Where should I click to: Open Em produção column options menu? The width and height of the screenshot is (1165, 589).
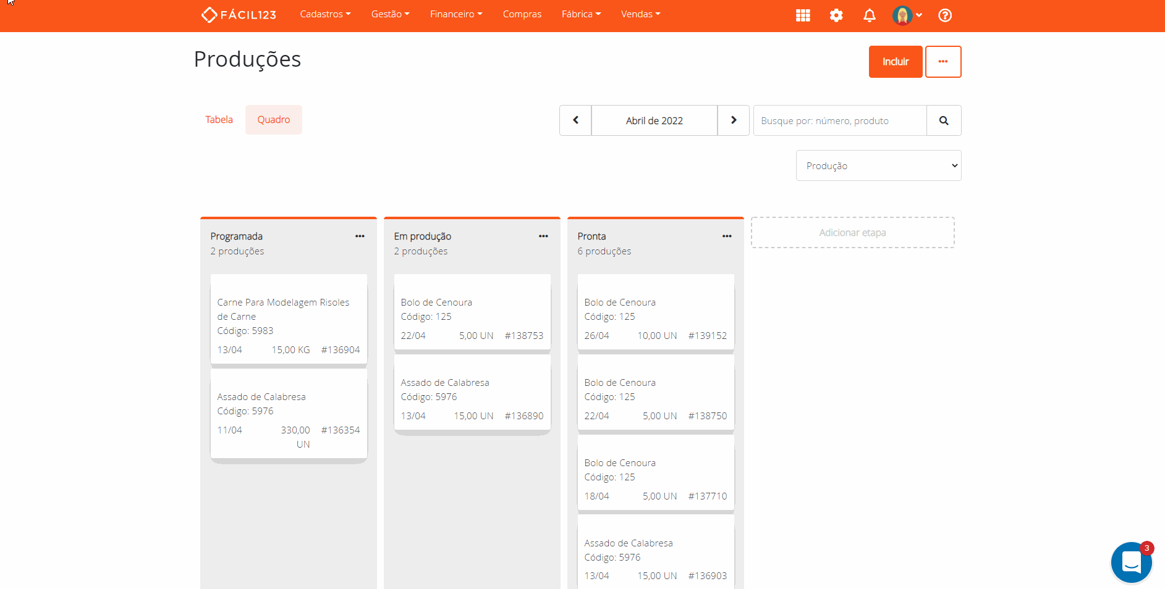[543, 236]
